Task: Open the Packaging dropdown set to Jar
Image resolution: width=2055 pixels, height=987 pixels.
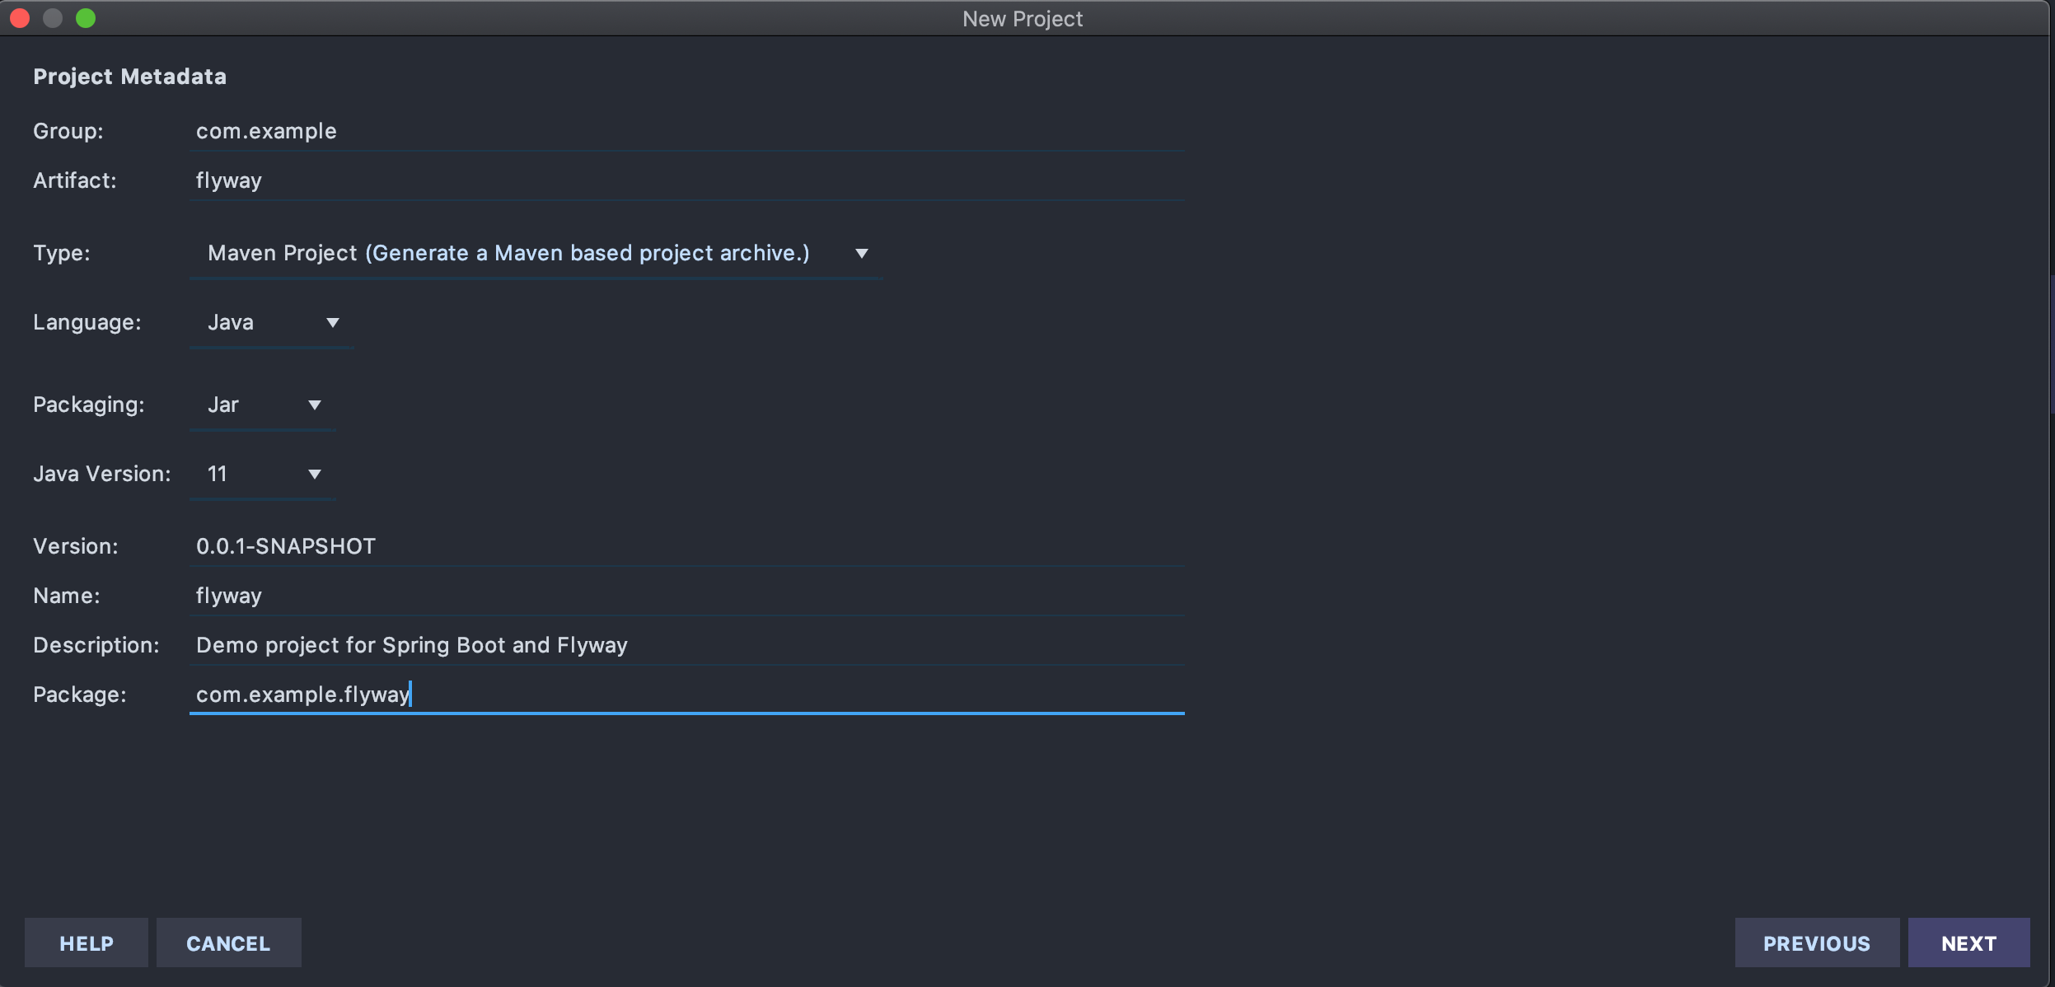Action: [263, 405]
